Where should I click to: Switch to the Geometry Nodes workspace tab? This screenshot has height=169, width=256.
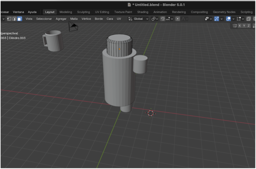click(x=224, y=12)
